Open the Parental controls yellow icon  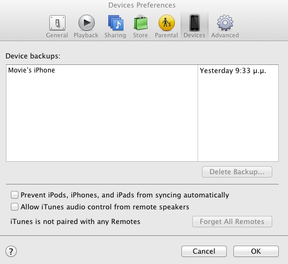point(167,23)
